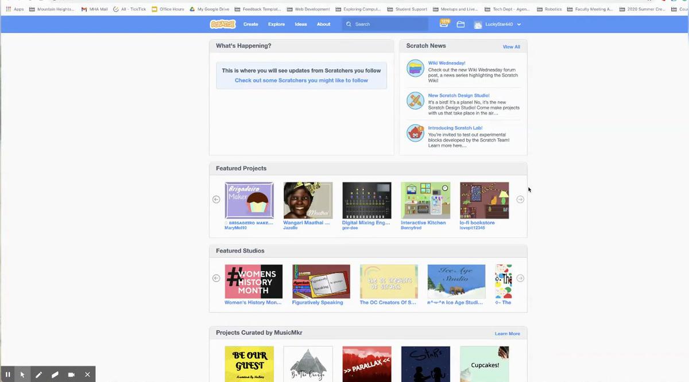This screenshot has height=382, width=689.
Task: Toggle the webcam camera icon
Action: click(x=71, y=375)
